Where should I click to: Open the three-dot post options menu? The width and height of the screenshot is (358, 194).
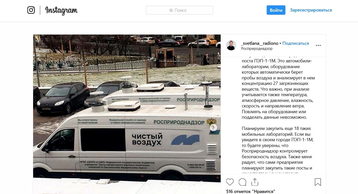[x=318, y=46]
